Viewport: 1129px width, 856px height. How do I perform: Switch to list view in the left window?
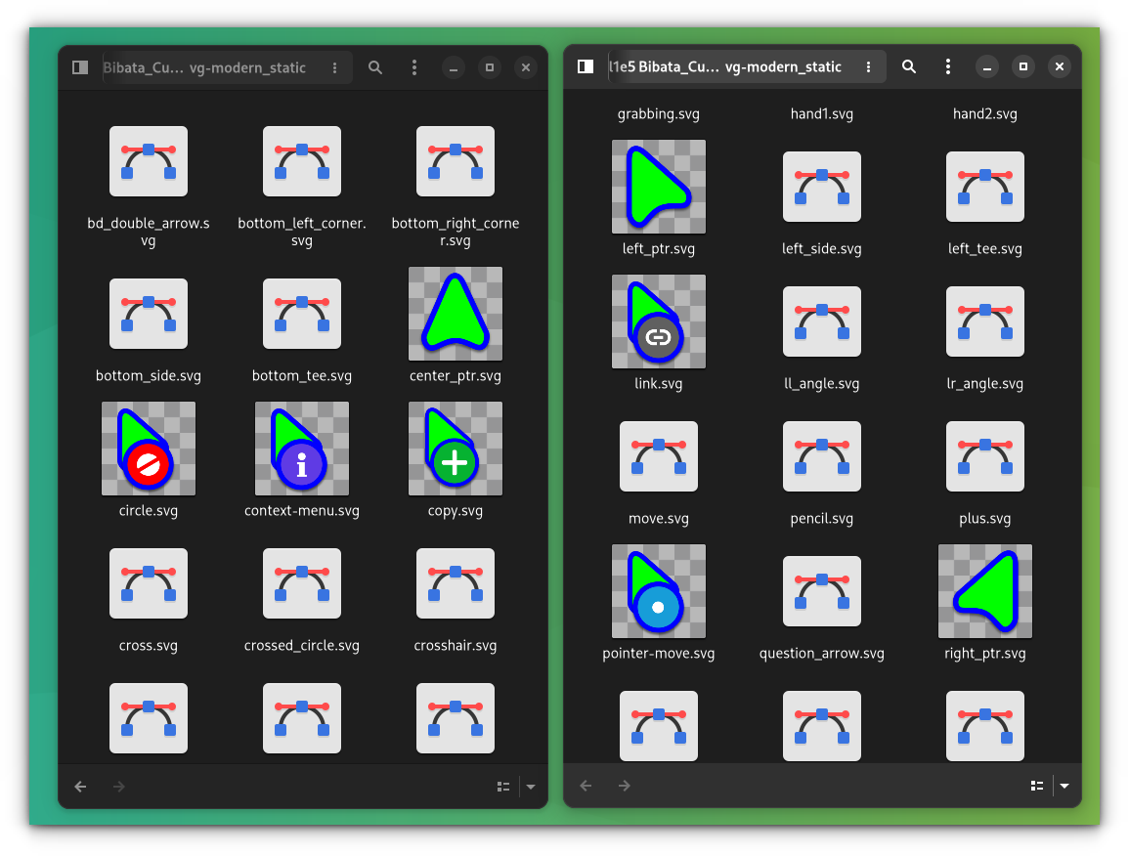pos(503,787)
